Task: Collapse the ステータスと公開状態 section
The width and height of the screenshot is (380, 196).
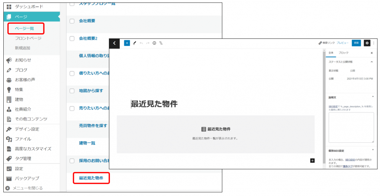Action: point(372,62)
